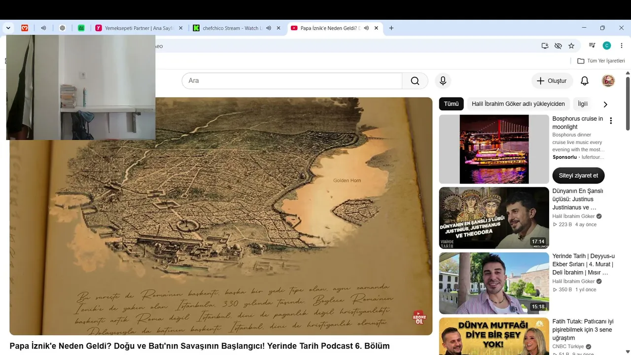Click the Abone Ol watermark button on video
Image resolution: width=631 pixels, height=355 pixels.
click(419, 317)
